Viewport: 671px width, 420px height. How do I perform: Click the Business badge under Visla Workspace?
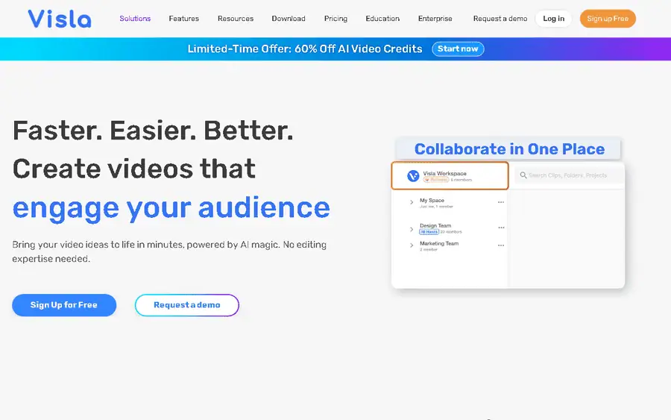(x=436, y=180)
